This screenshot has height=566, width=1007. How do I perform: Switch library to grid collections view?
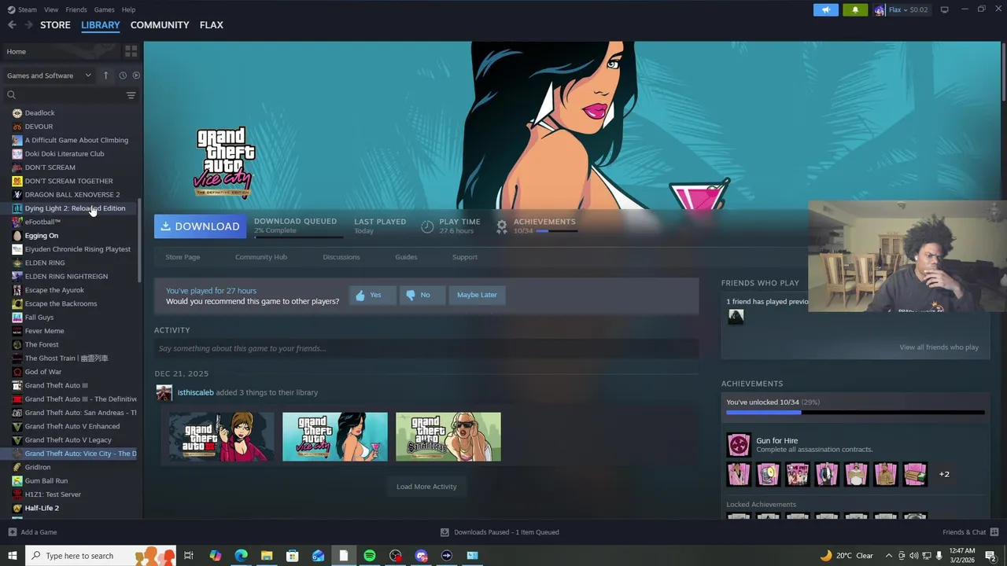[131, 51]
